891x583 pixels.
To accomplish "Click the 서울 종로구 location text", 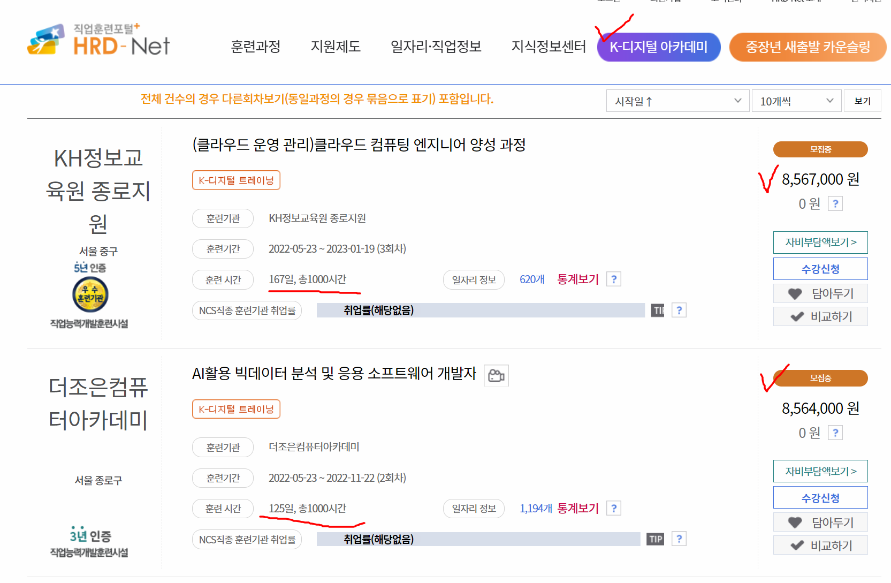I will coord(98,480).
